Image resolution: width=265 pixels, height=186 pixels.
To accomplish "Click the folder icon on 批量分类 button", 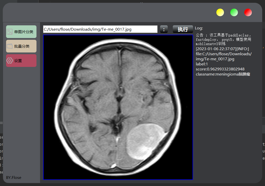I will 10,46.
